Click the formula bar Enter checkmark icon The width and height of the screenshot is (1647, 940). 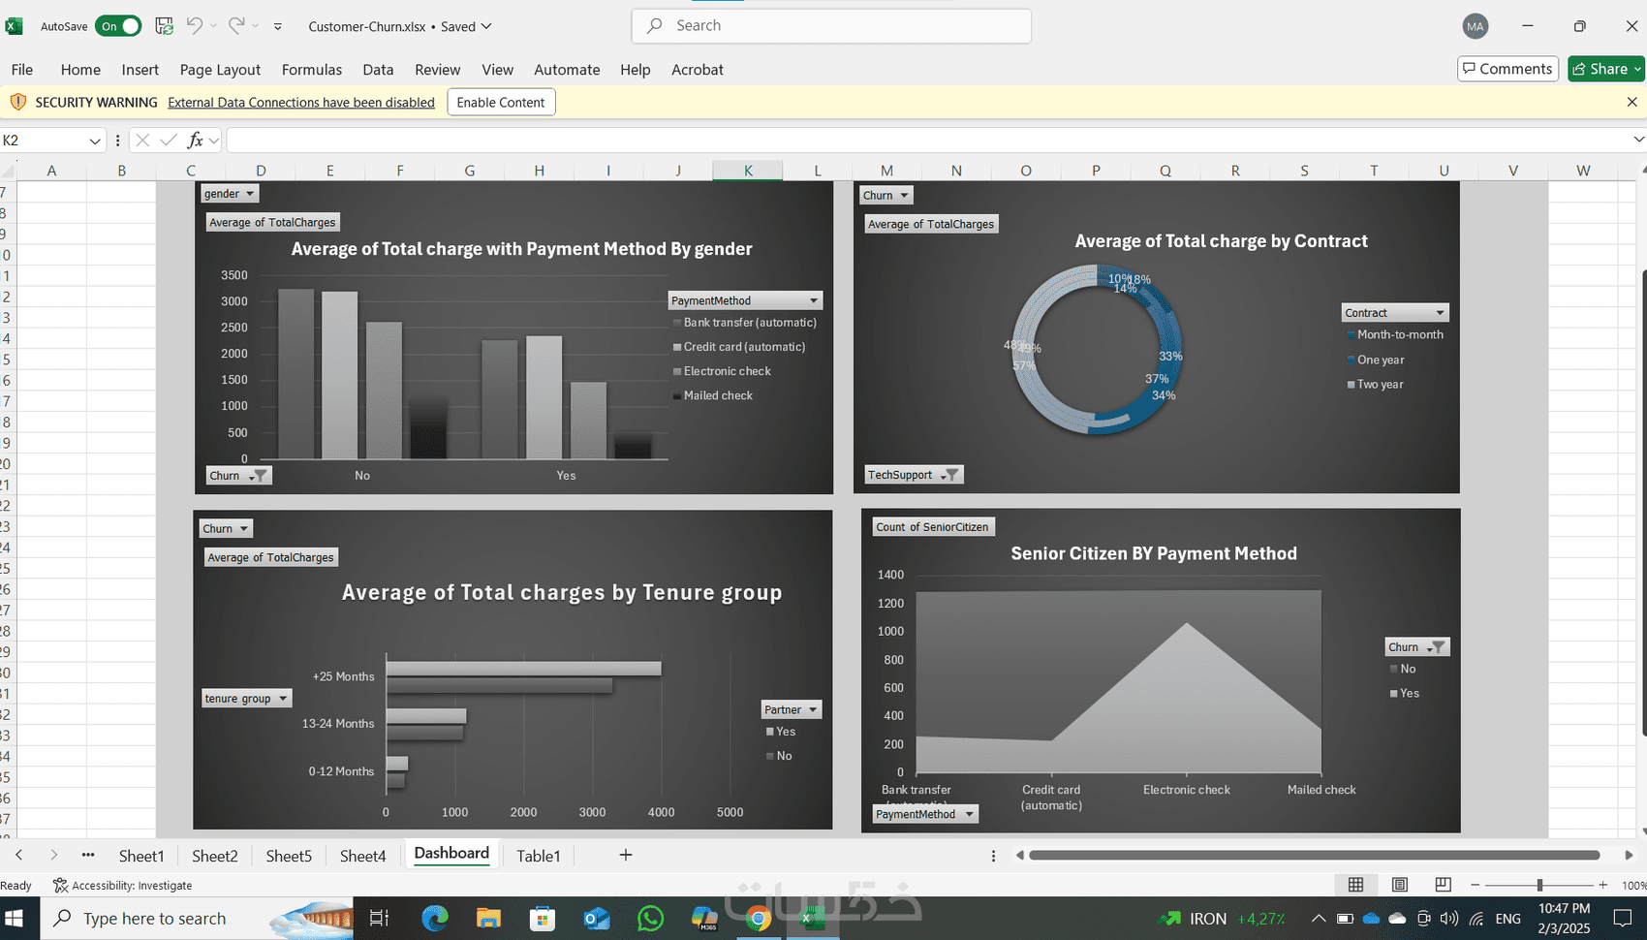click(x=169, y=141)
